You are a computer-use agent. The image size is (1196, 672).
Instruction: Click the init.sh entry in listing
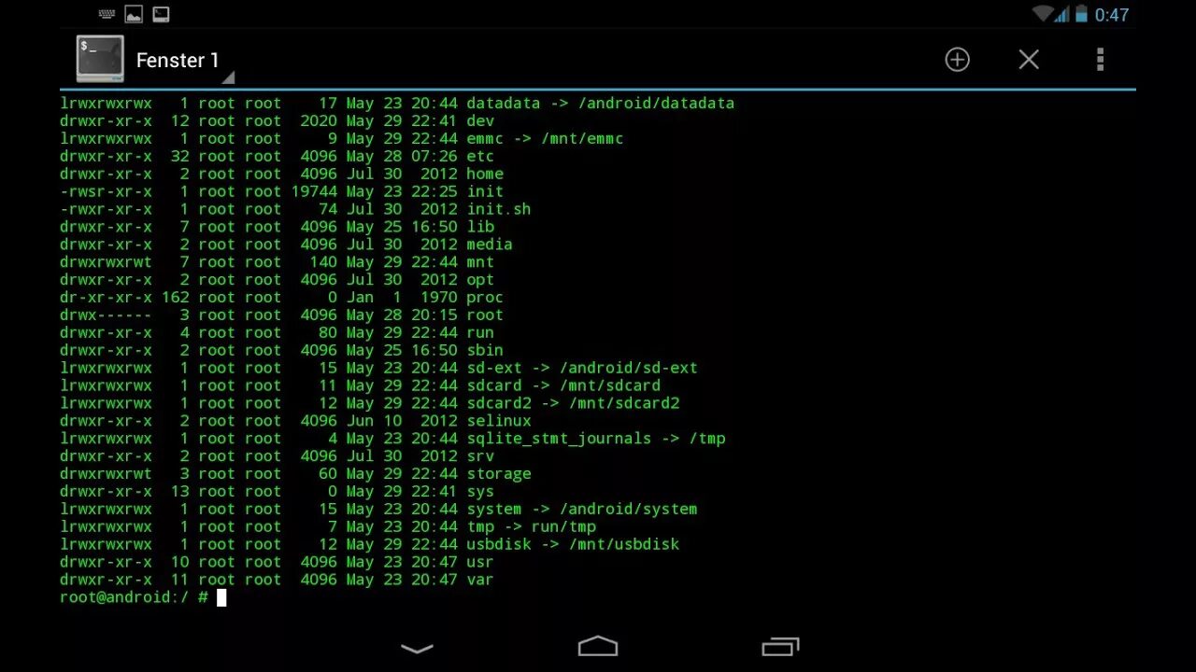pos(499,209)
